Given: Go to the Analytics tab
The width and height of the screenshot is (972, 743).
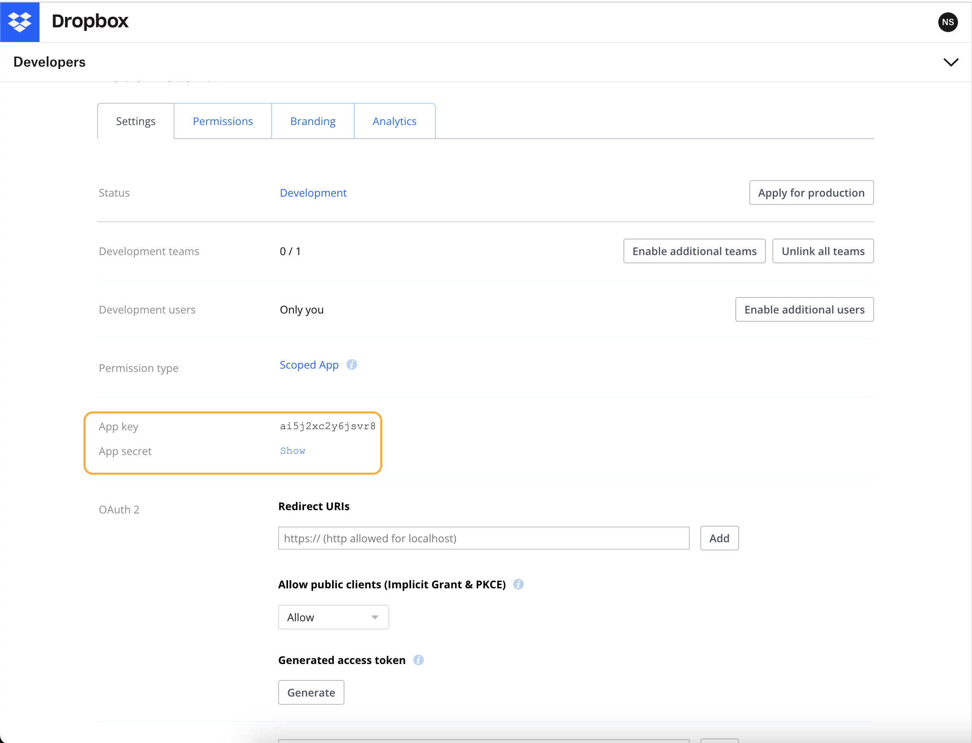Looking at the screenshot, I should click(394, 121).
